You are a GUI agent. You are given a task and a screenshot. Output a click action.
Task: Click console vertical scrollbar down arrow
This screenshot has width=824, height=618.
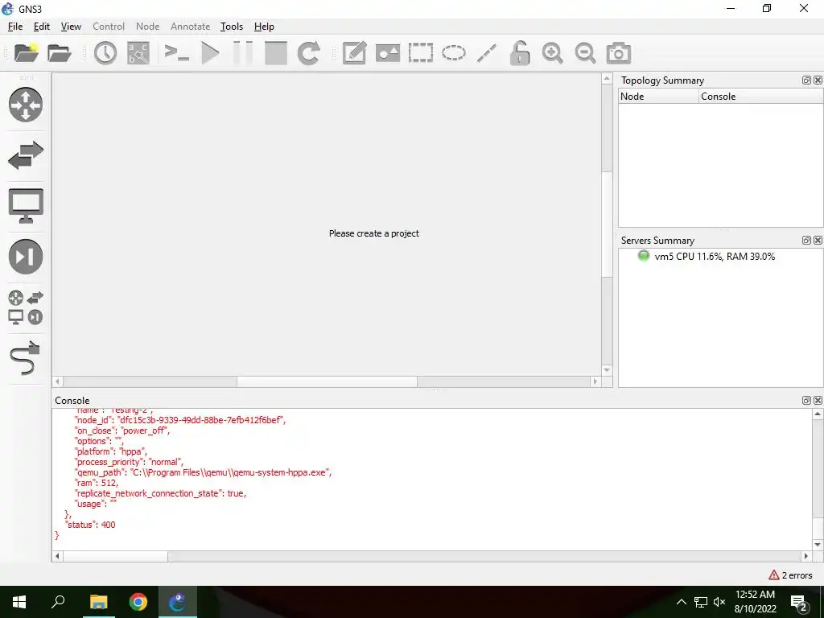point(818,545)
